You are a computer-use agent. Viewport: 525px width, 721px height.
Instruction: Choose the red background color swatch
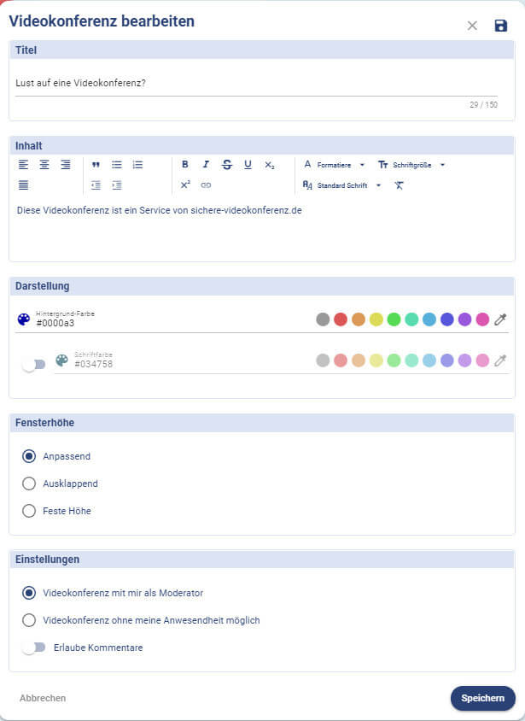[x=341, y=319]
